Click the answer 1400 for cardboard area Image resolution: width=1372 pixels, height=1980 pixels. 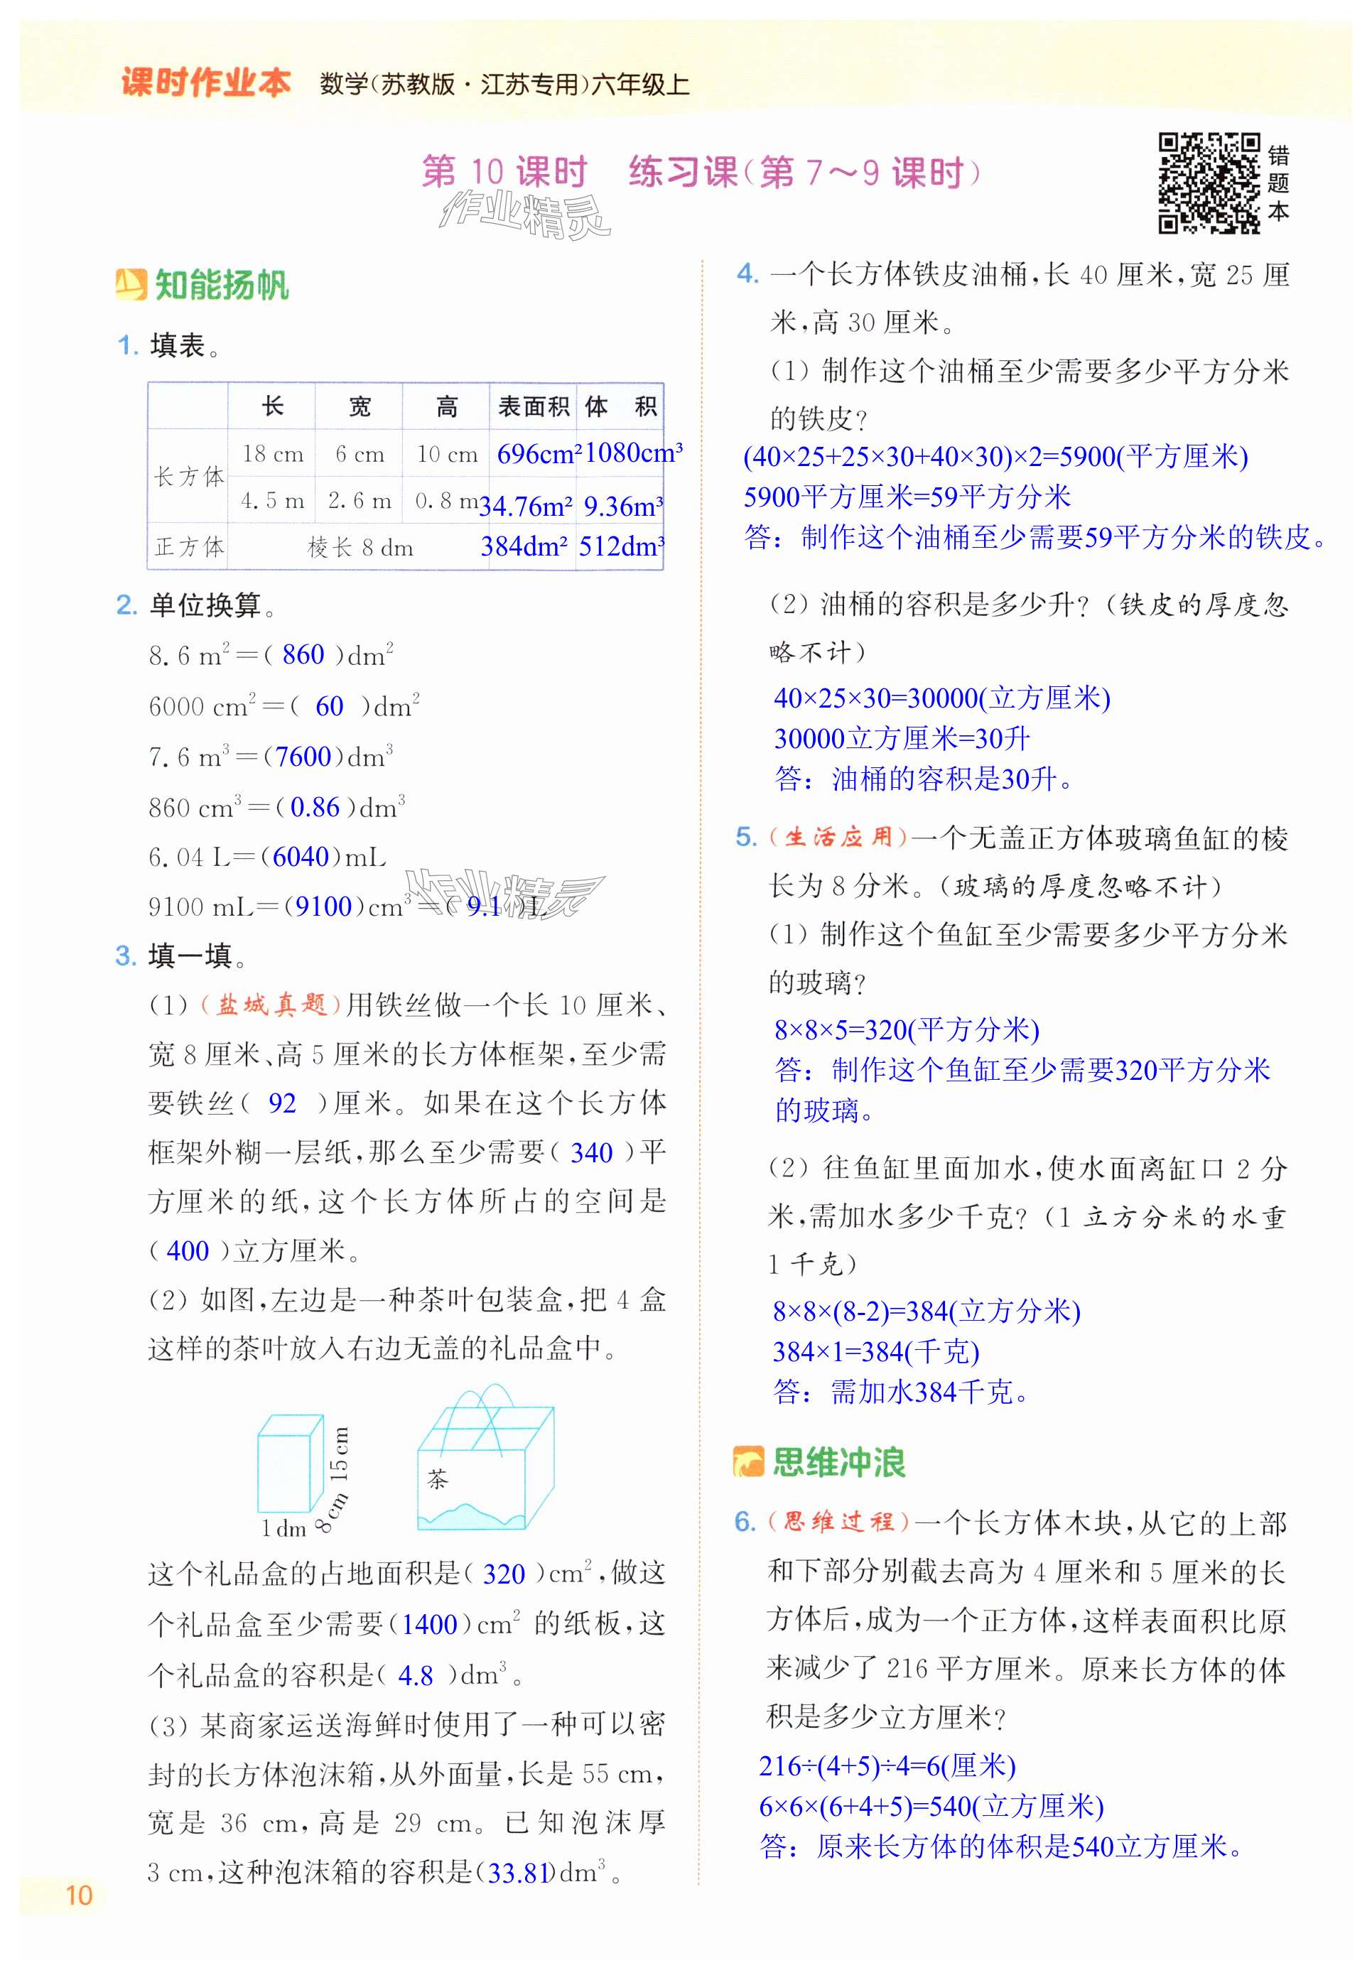tap(429, 1624)
